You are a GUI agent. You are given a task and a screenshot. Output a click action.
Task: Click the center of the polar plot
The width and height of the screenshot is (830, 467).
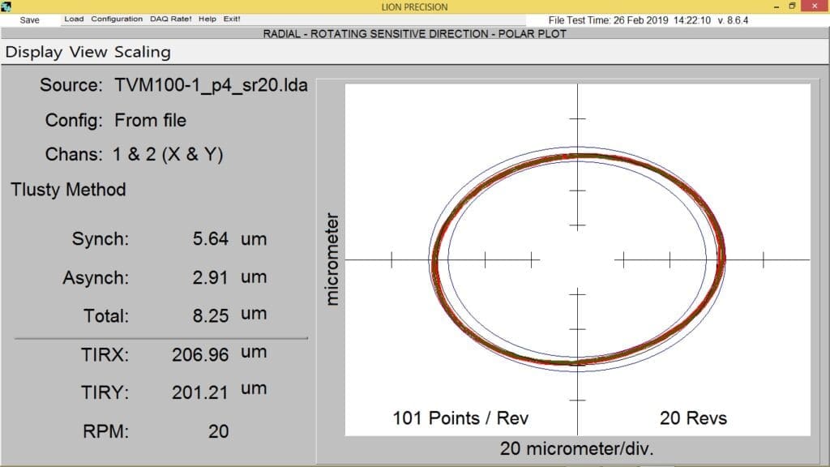577,259
